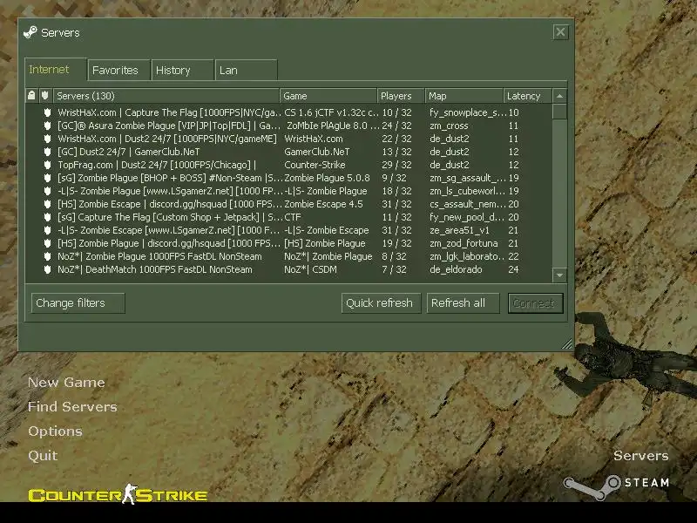The width and height of the screenshot is (697, 523).
Task: Sort by the Map column header
Action: point(464,96)
